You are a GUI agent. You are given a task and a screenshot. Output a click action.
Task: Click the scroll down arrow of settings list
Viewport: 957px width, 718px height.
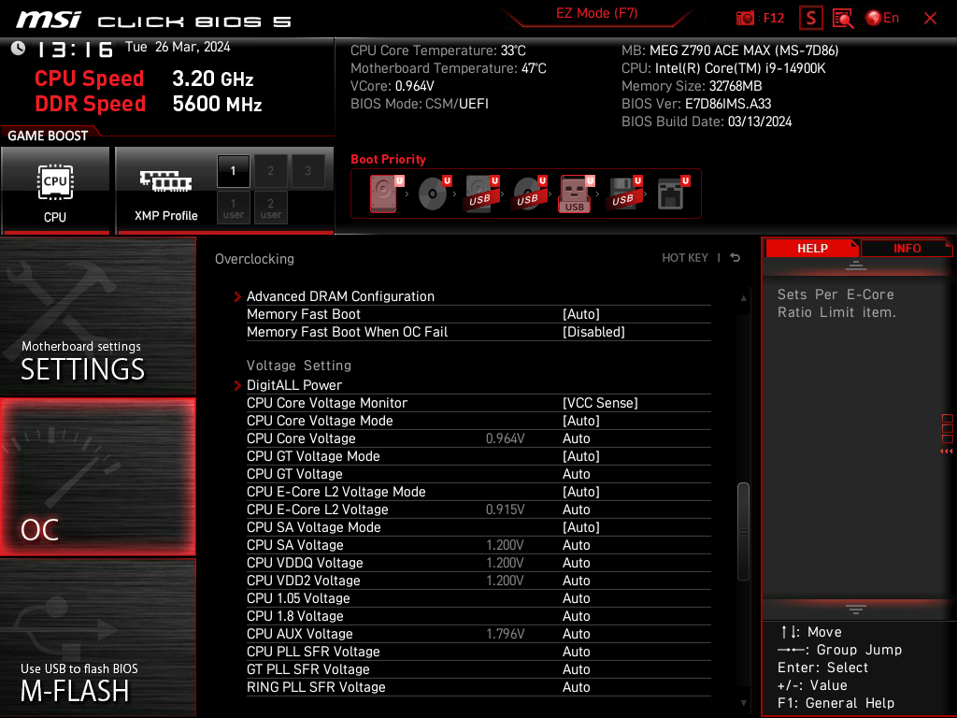743,703
